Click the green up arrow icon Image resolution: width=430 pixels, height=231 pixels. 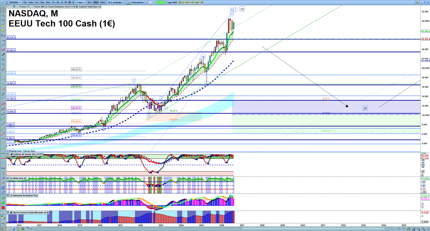tap(11, 6)
